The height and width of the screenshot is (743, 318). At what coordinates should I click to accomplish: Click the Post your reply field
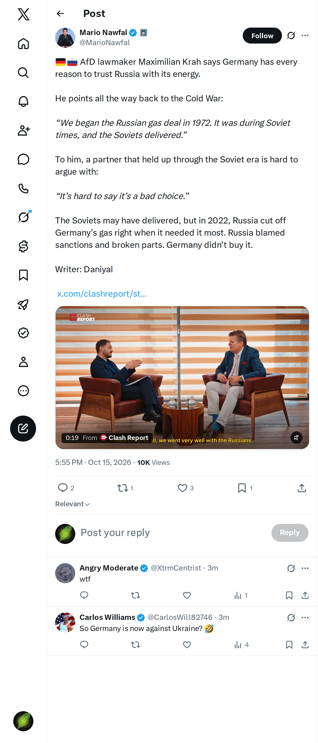pos(173,533)
